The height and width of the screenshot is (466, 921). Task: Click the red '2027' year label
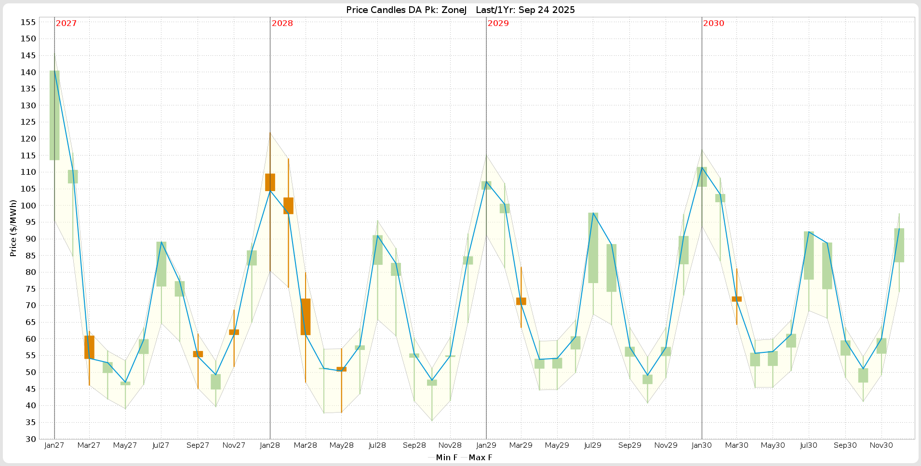click(66, 23)
